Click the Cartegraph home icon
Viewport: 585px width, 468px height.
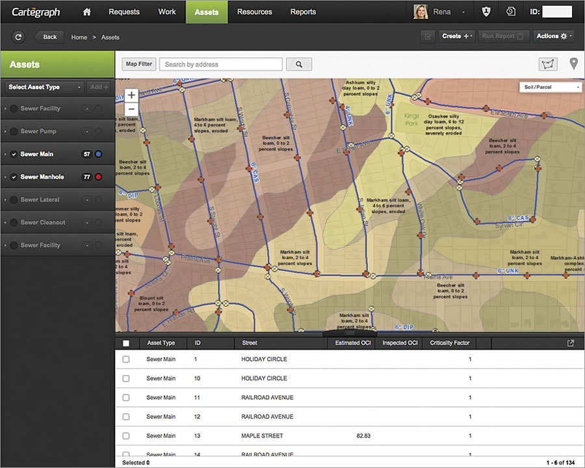tap(88, 12)
